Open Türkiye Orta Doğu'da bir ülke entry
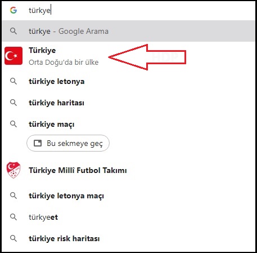 coord(128,56)
